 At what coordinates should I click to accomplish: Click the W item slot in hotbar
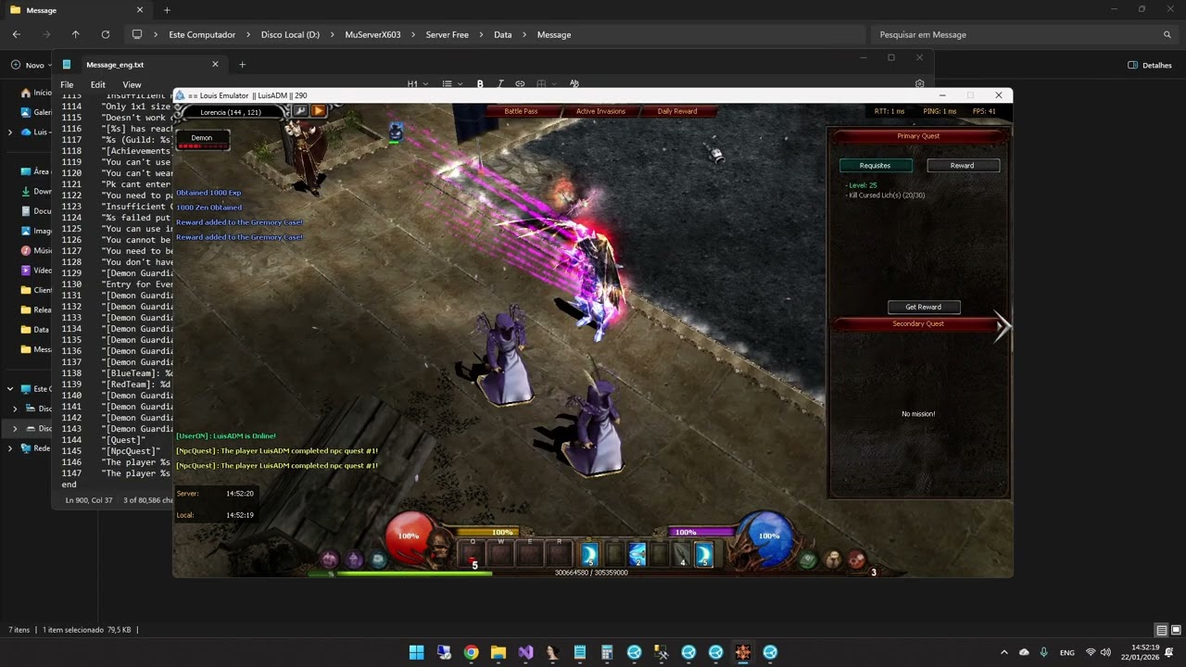pos(501,554)
